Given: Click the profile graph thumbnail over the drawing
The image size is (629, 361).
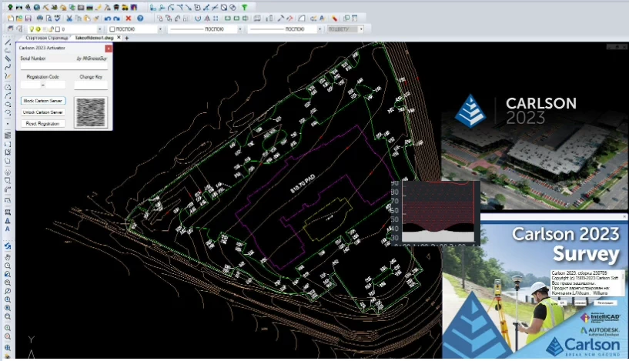Looking at the screenshot, I should pos(436,212).
